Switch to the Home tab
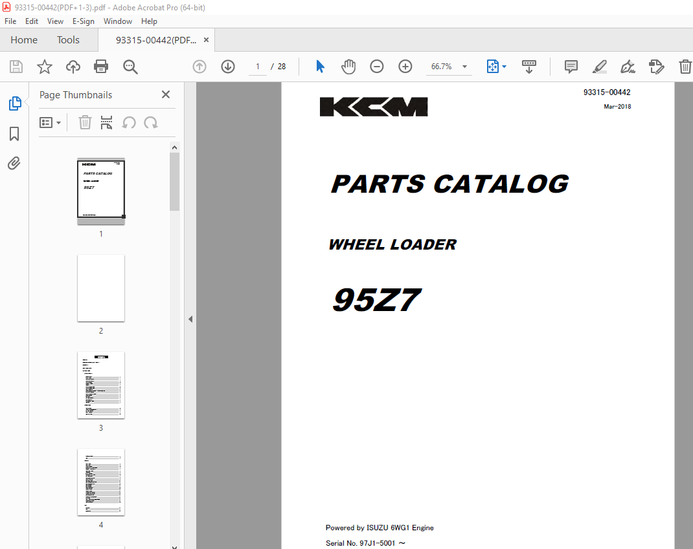Screen dimensions: 693x549 click(24, 39)
